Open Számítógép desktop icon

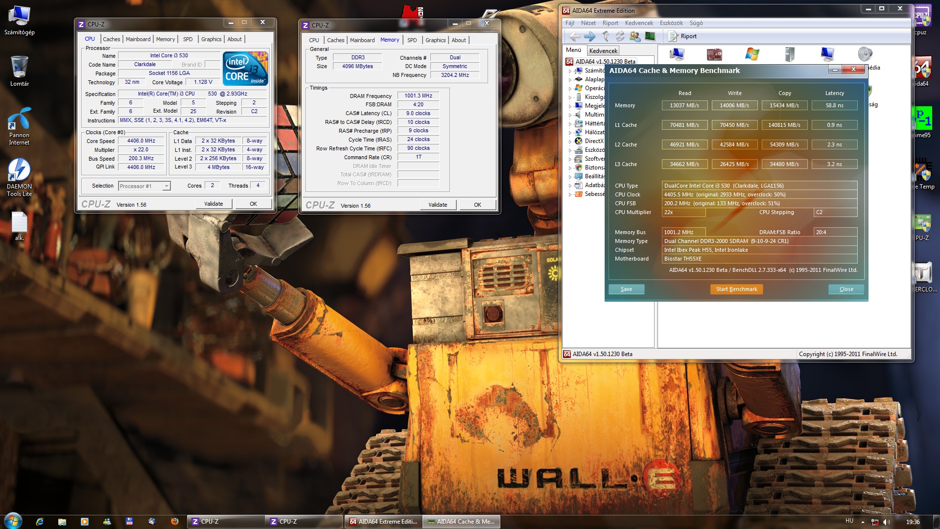(20, 21)
